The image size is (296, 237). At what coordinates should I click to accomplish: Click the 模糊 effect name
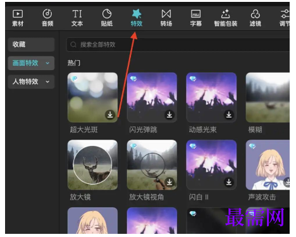255,130
